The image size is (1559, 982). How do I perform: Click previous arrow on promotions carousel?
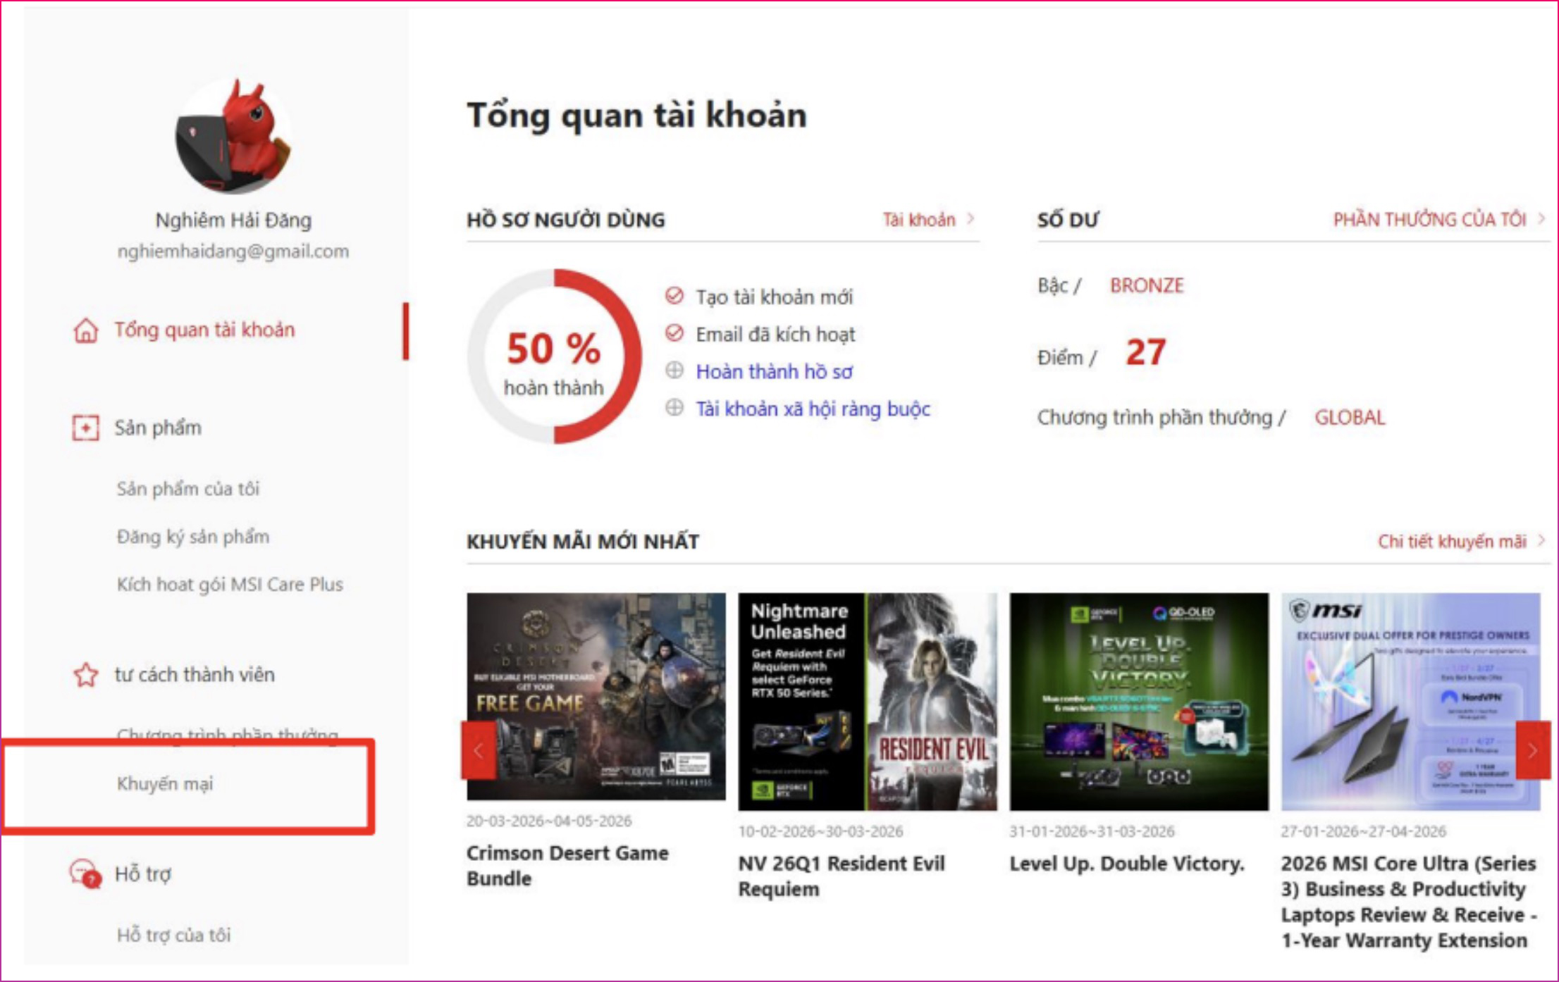(x=479, y=750)
